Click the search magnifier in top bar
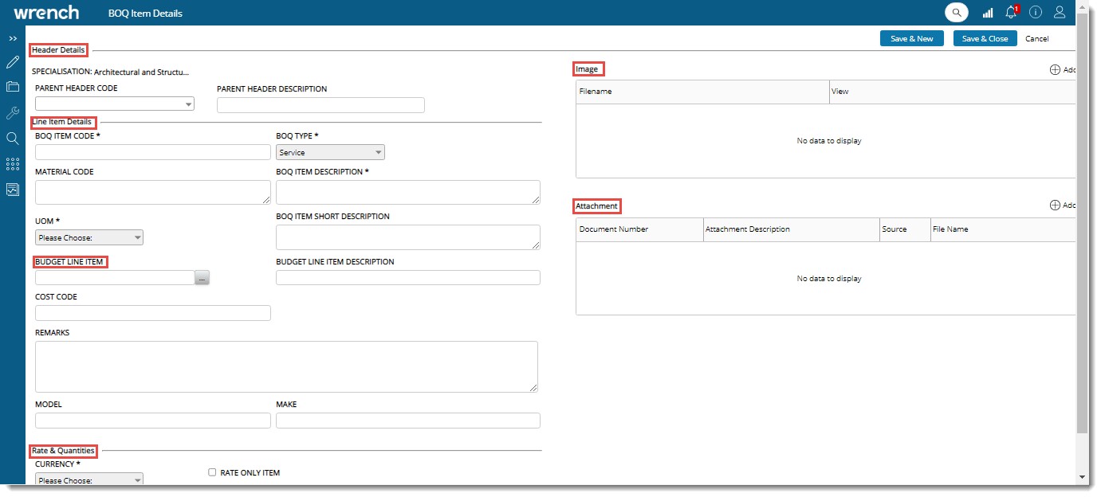1101x497 pixels. (956, 13)
